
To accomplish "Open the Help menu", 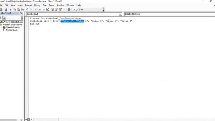I will [x=79, y=5].
